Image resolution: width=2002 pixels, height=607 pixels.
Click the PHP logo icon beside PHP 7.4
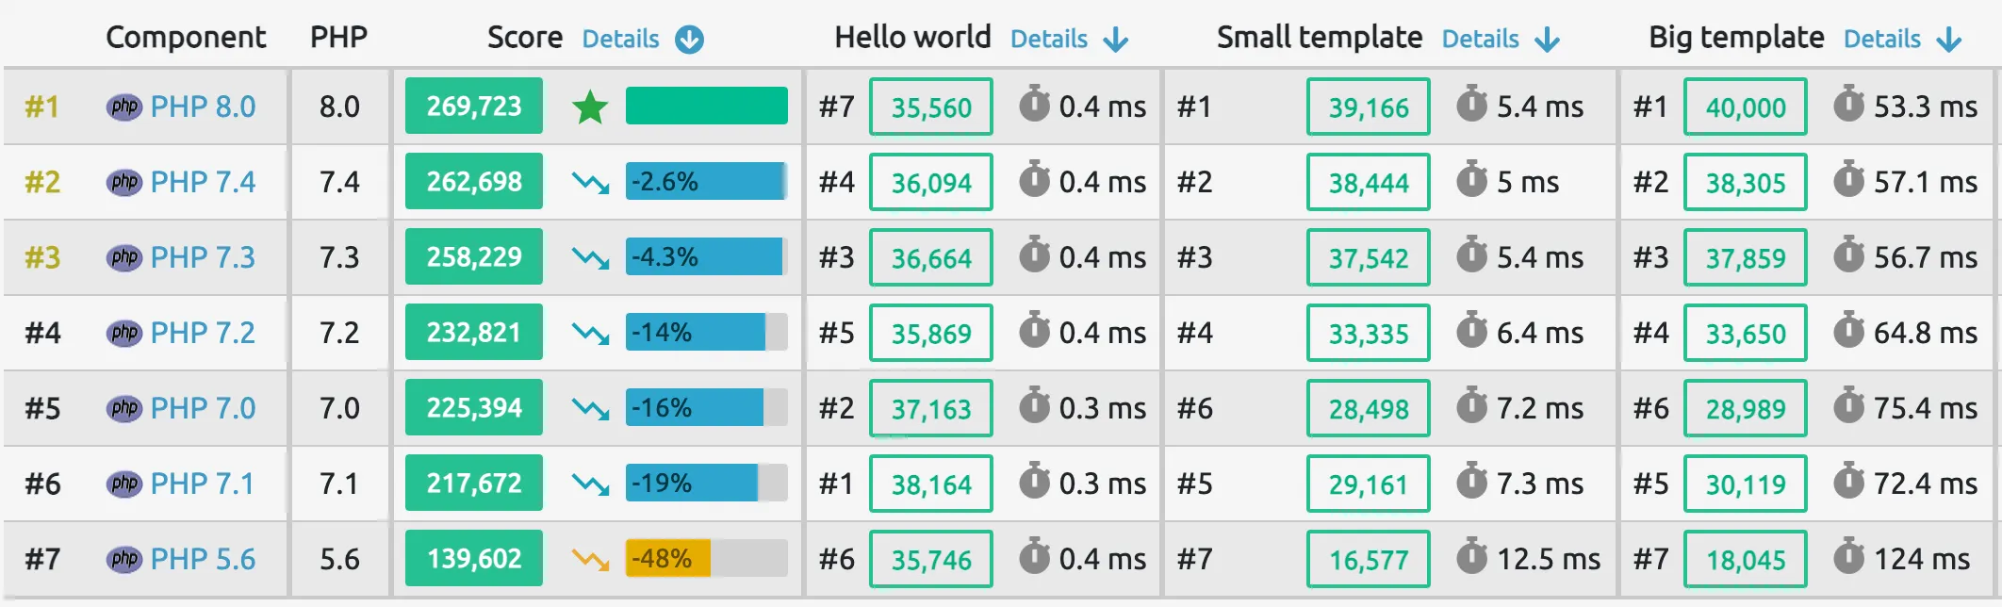pos(123,182)
